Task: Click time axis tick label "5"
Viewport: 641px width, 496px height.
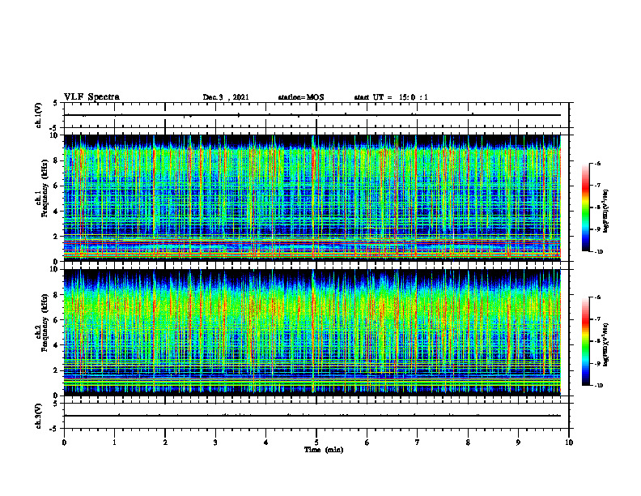Action: (x=316, y=443)
